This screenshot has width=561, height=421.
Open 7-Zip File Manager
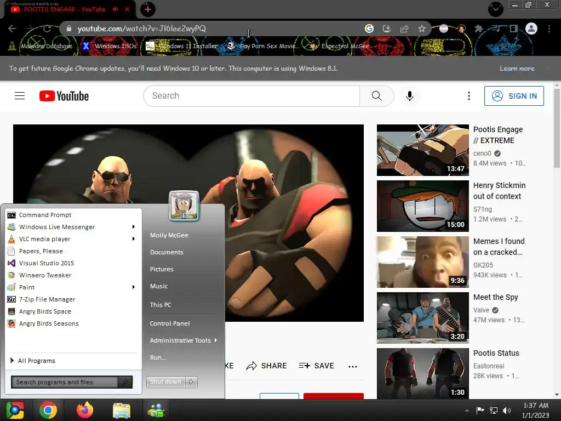pos(73,299)
